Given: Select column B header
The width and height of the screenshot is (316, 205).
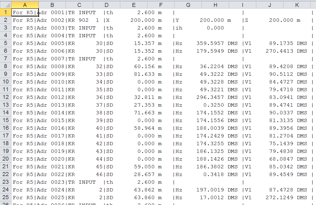Looking at the screenshot, I should [x=52, y=5].
